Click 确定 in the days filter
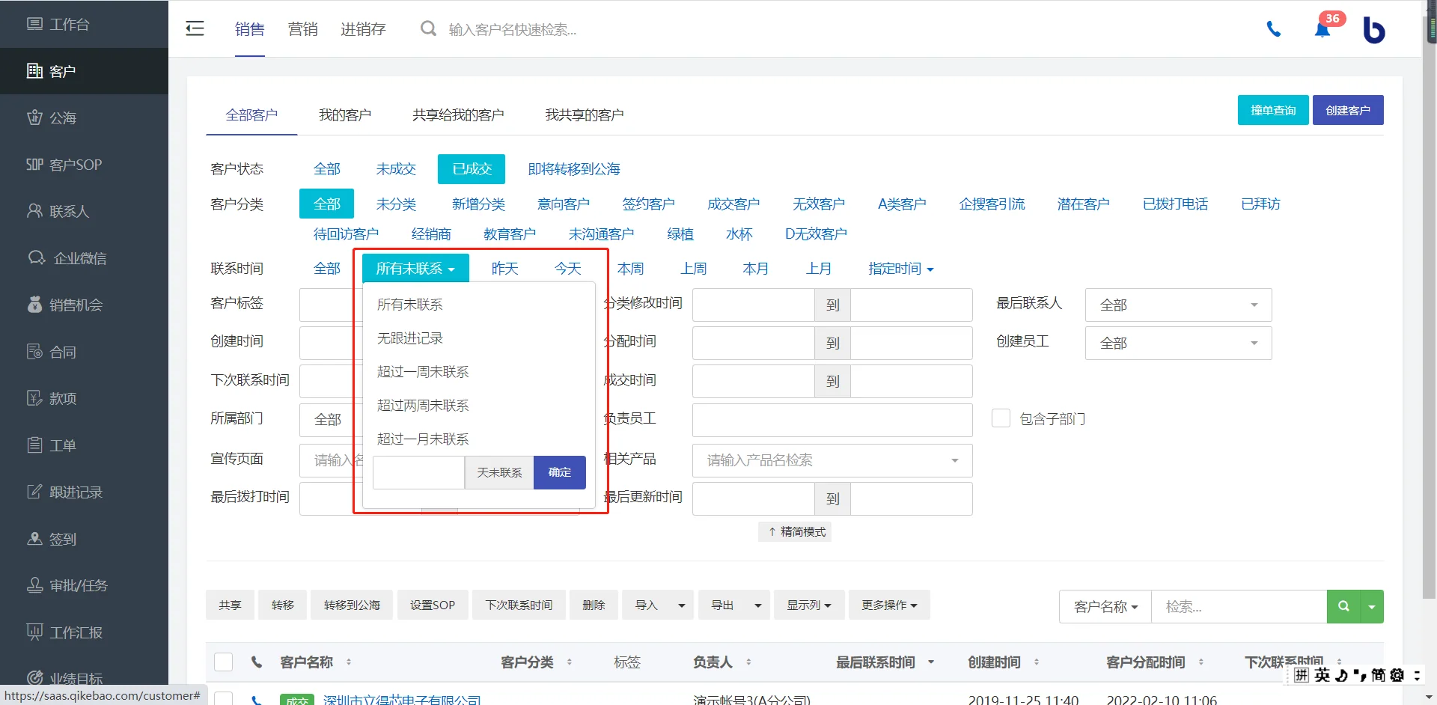 [560, 472]
